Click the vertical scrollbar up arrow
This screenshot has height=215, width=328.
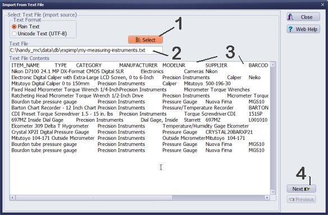click(273, 65)
